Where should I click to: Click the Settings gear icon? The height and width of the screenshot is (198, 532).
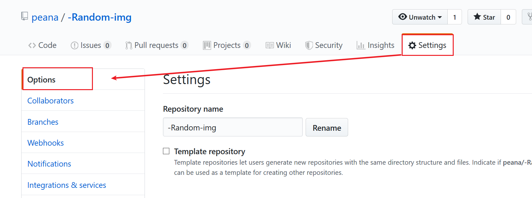[412, 45]
